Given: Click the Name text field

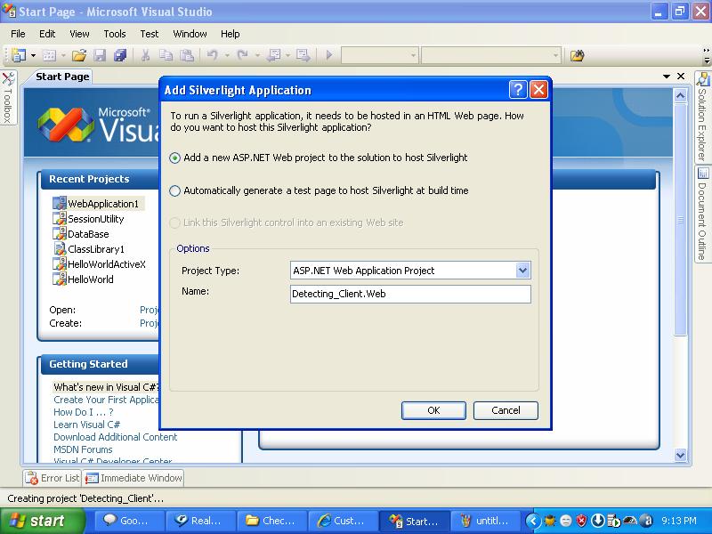Looking at the screenshot, I should pos(410,294).
